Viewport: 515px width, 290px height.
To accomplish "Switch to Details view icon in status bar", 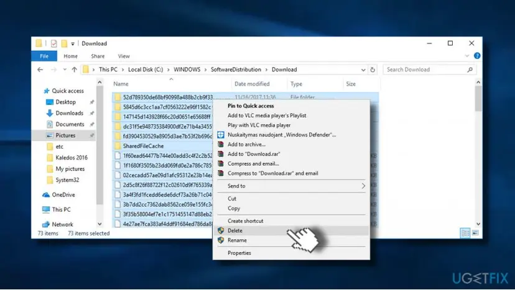I will 465,233.
